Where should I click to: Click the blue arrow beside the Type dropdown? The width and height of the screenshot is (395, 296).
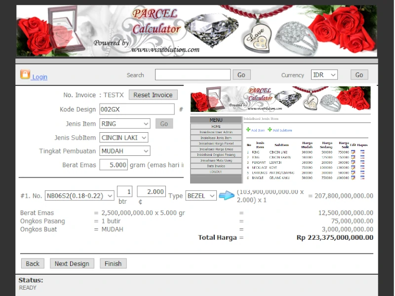(226, 196)
